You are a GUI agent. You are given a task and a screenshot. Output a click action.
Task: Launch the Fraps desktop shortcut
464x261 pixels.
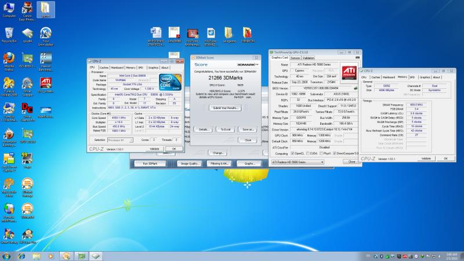tap(27, 161)
